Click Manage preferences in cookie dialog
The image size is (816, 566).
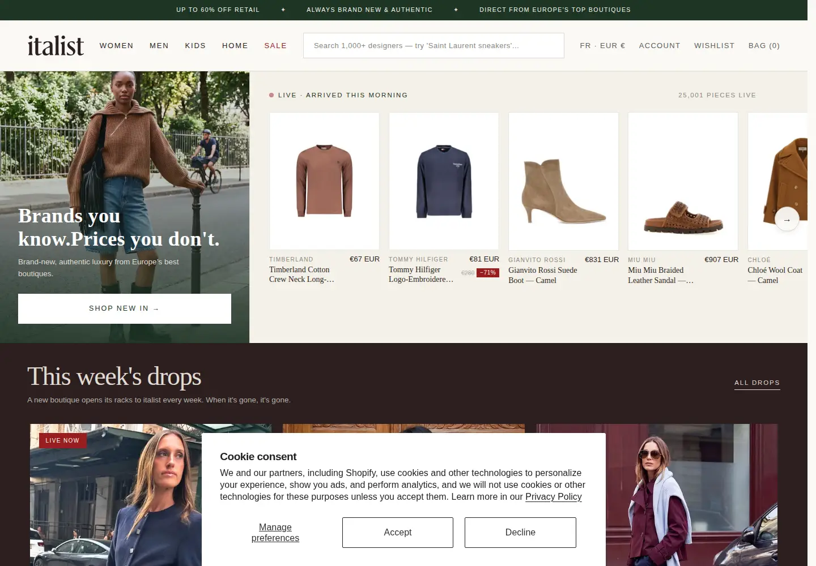click(x=275, y=533)
